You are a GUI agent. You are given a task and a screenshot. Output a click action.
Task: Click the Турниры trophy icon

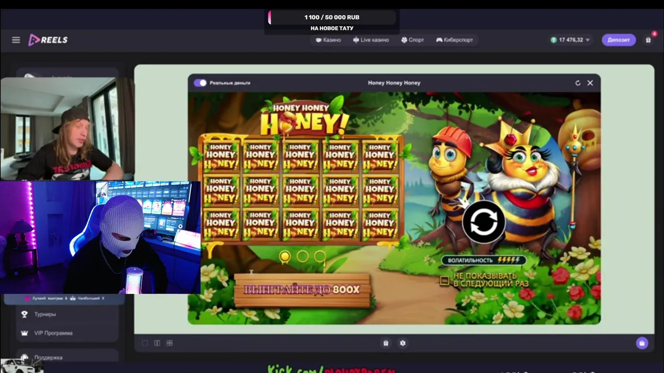point(24,314)
